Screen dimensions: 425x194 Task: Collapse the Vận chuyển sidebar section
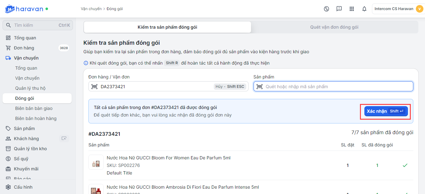click(26, 58)
